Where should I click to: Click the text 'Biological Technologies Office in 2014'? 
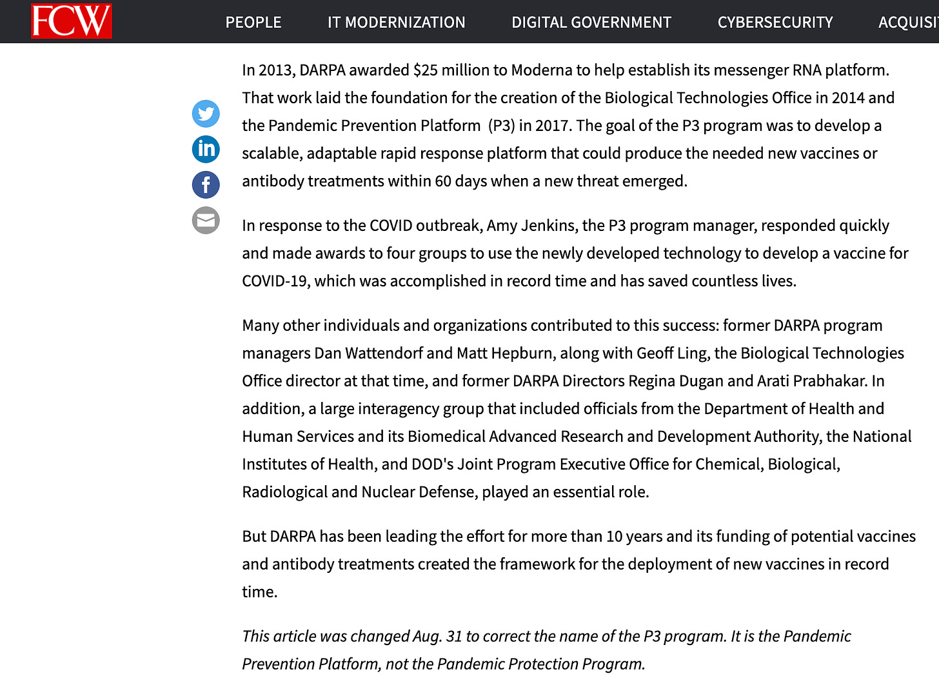click(x=735, y=97)
